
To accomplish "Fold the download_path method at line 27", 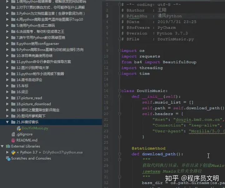I will [119, 154].
